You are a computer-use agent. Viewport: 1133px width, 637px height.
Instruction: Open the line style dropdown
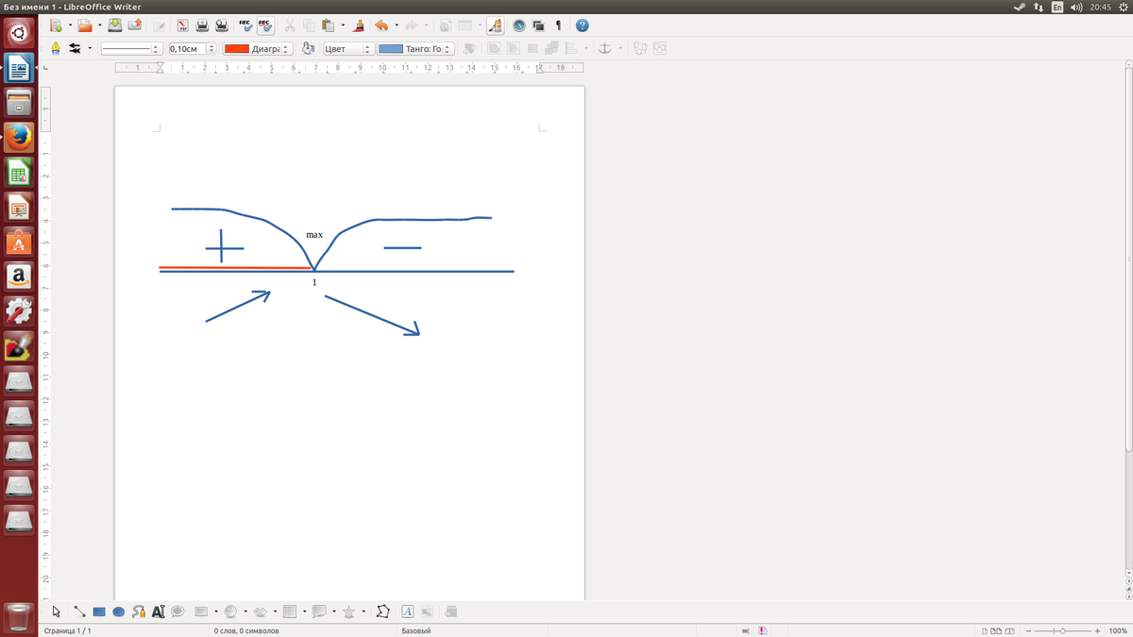point(156,48)
